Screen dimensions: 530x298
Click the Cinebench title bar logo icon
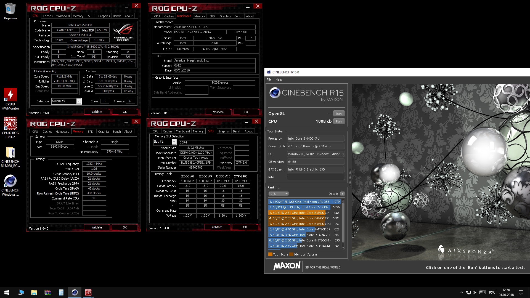point(269,72)
